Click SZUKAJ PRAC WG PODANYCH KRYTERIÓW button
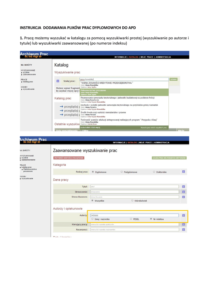This screenshot has height=296, width=209. (169, 158)
